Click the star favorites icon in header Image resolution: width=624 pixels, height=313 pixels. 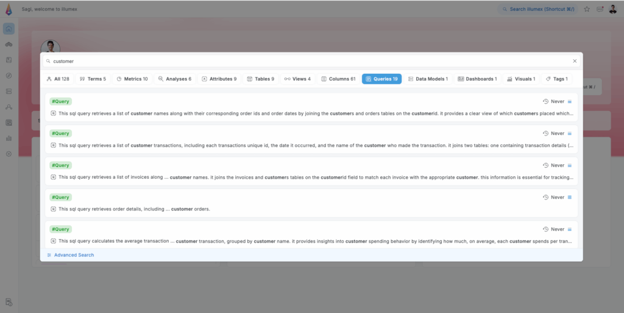[587, 9]
